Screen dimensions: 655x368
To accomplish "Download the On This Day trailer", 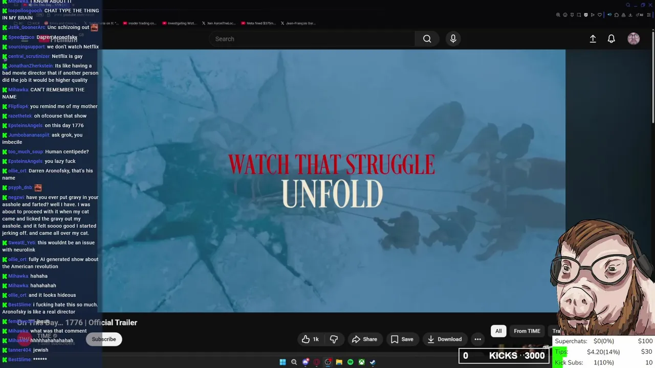I will (x=445, y=339).
